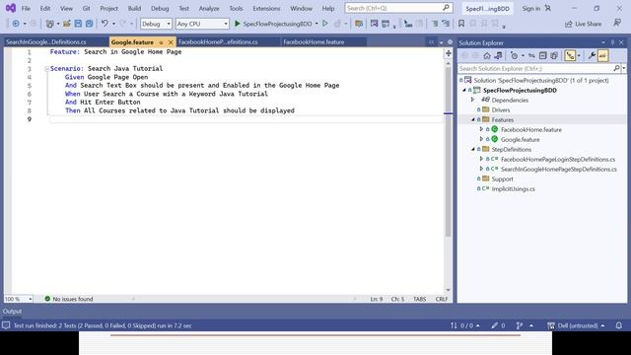Click Solution Explorer Home icon
This screenshot has height=355, width=631.
[x=487, y=56]
